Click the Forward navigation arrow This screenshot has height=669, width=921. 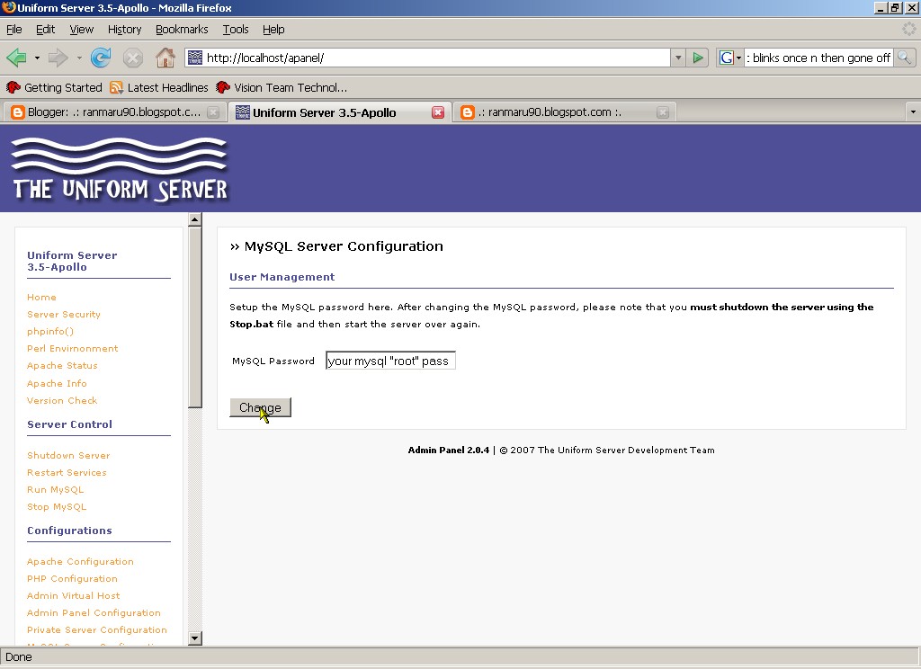click(x=58, y=58)
